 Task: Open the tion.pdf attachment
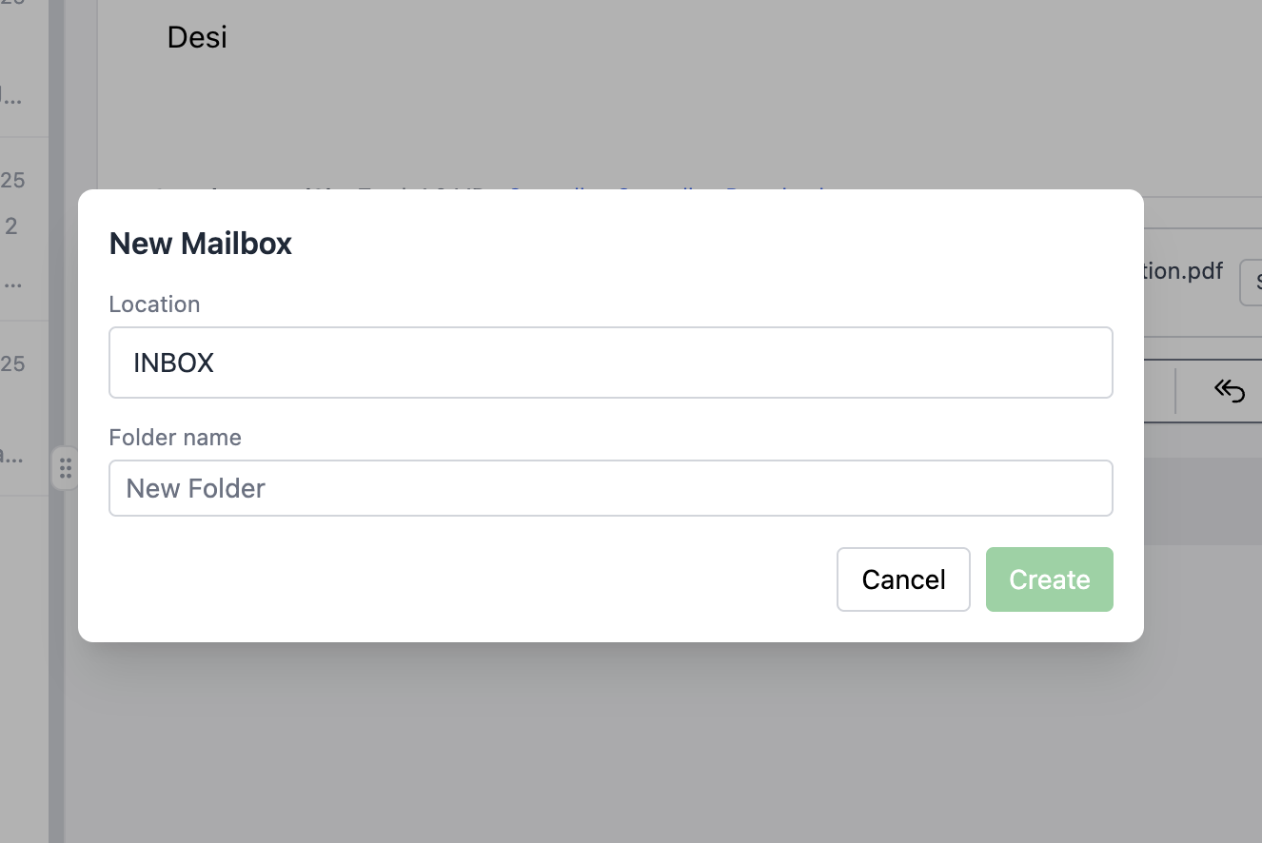[x=1183, y=270]
